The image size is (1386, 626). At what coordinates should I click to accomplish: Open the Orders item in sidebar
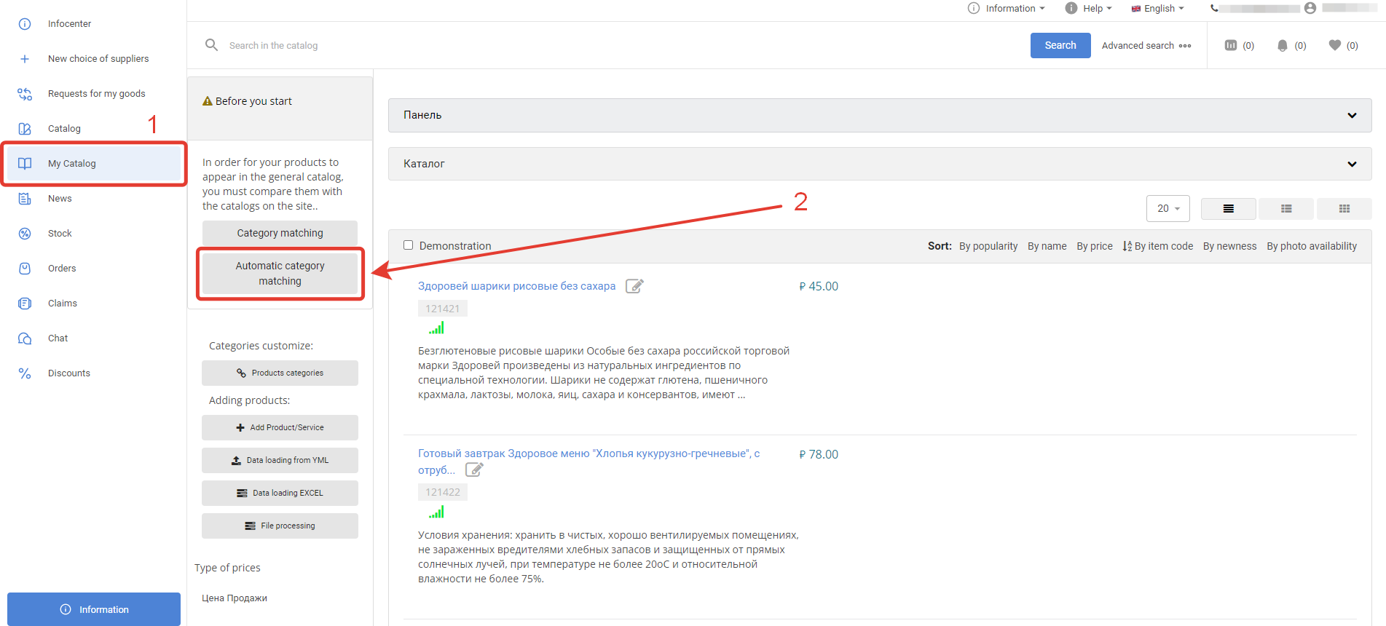click(62, 269)
